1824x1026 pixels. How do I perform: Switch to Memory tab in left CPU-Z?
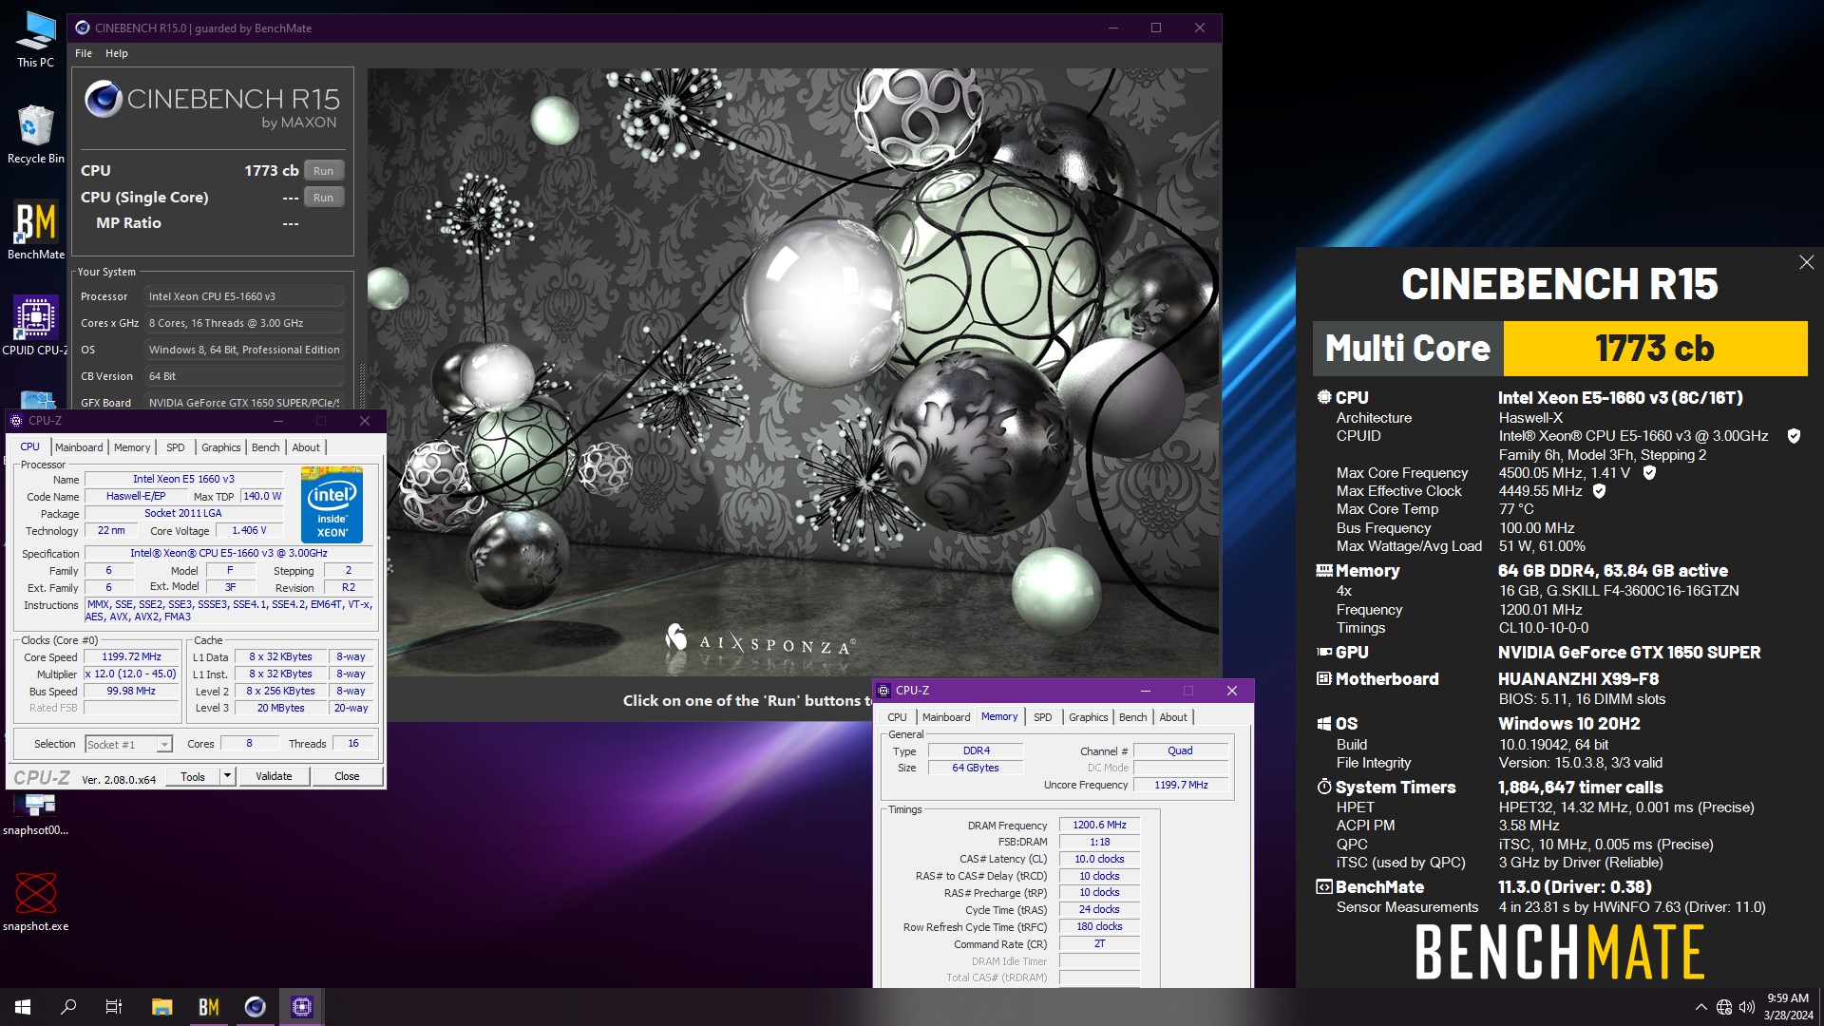click(132, 447)
